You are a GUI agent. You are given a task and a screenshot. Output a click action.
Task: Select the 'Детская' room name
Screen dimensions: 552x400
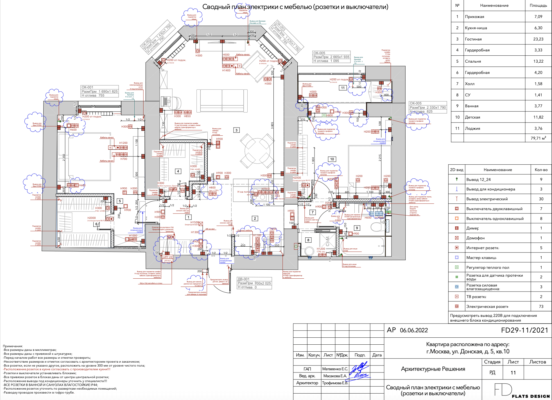[x=472, y=117]
